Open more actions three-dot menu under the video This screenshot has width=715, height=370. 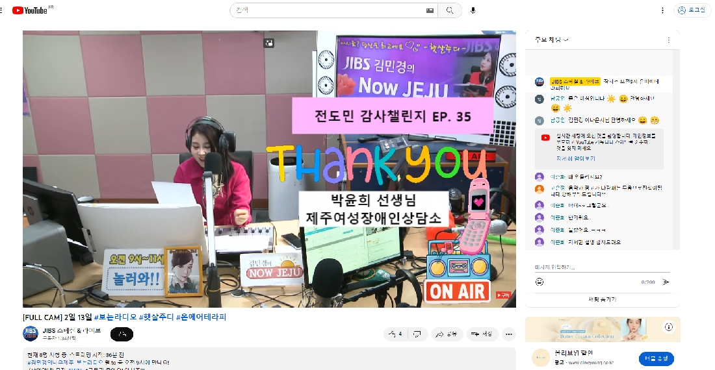pyautogui.click(x=509, y=334)
